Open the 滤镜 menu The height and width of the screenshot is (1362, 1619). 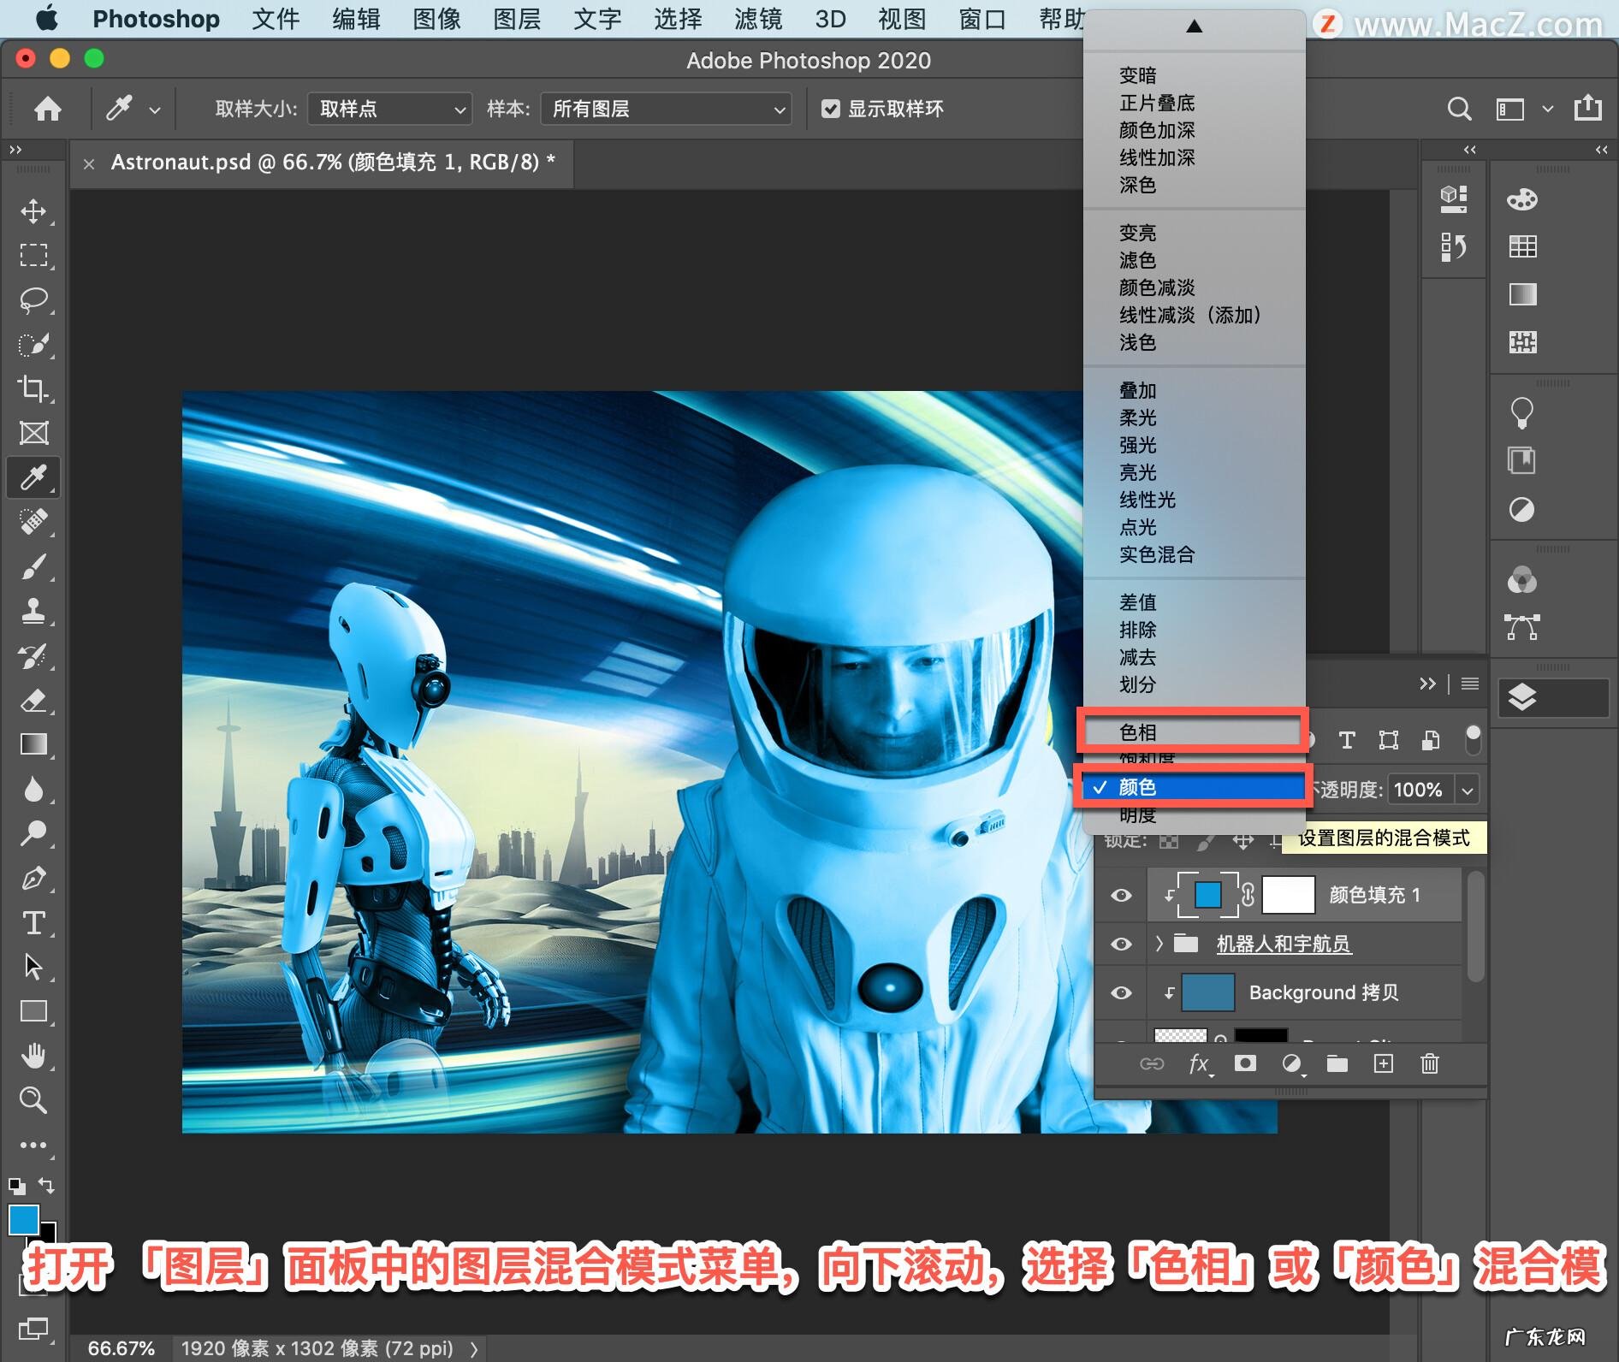tap(757, 19)
